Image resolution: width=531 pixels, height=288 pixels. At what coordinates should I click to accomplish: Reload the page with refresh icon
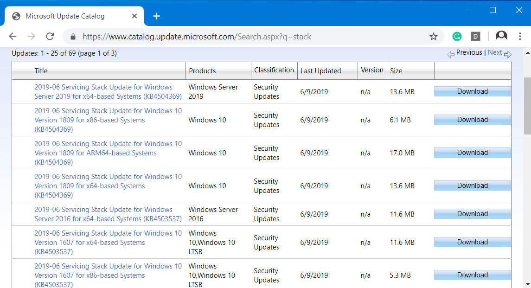click(50, 36)
